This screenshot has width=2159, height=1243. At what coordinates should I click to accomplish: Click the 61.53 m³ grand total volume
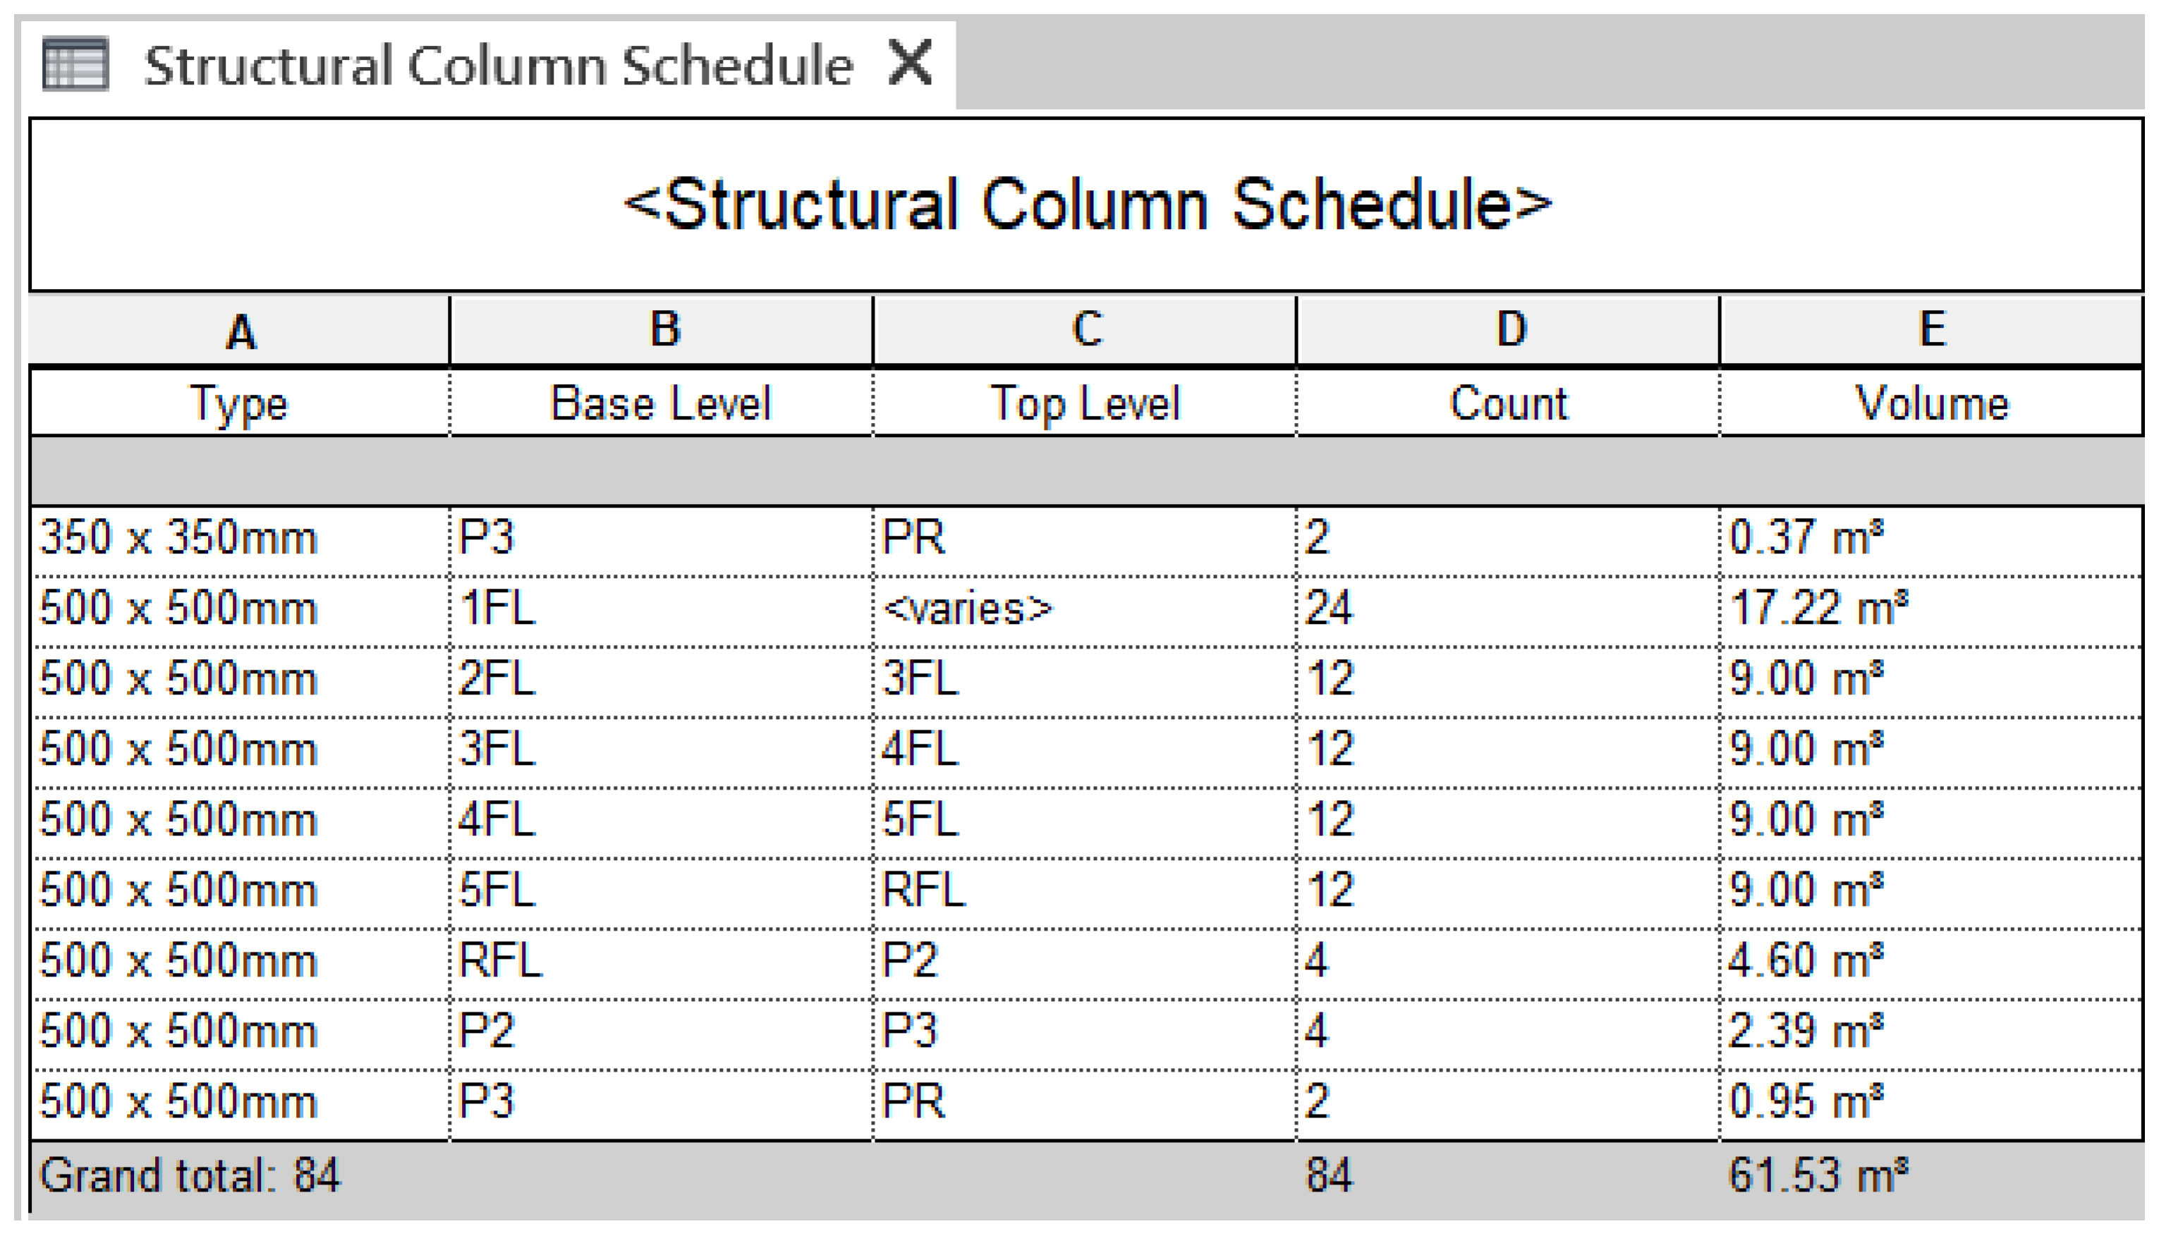(1818, 1175)
